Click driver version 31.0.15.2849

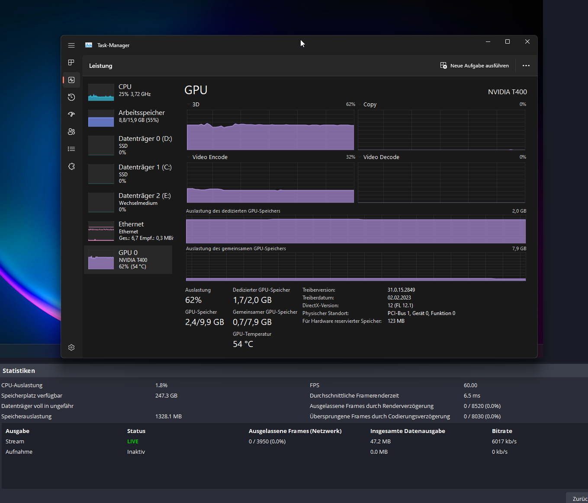click(x=402, y=290)
